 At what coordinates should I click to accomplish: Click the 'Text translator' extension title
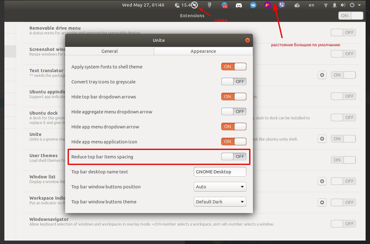tap(46, 70)
